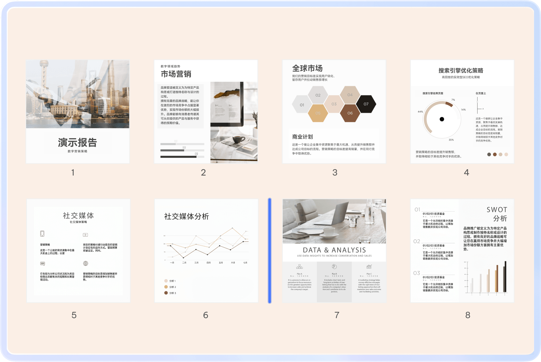
Task: Click slide number label 7
Action: 337,315
